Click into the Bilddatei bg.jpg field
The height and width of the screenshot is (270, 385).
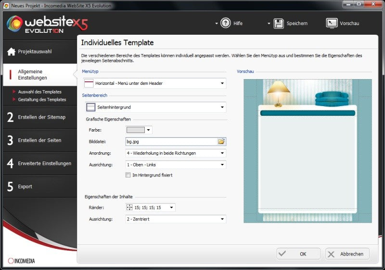(171, 141)
